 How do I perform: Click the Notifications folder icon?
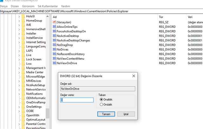point(23,94)
